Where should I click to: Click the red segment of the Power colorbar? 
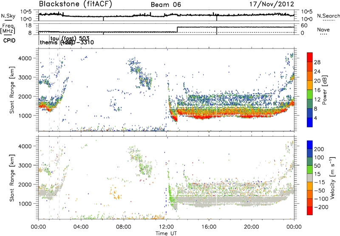310,57
